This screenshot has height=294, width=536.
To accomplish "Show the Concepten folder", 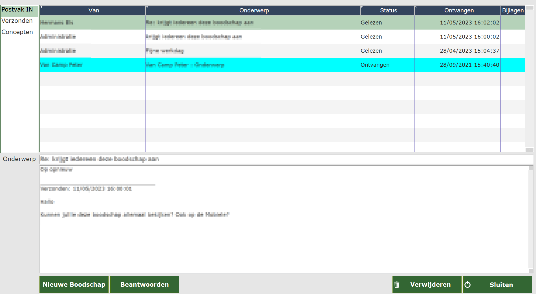I will [17, 32].
